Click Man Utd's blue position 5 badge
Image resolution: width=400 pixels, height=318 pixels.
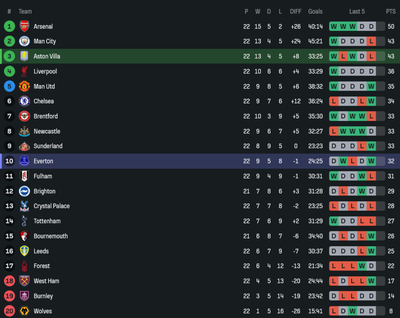(x=9, y=86)
